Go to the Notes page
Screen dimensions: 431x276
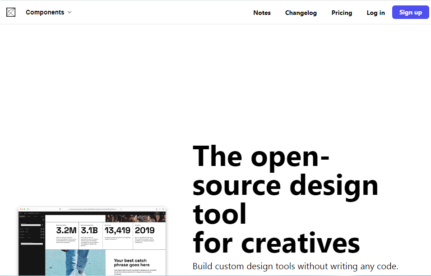pos(262,13)
